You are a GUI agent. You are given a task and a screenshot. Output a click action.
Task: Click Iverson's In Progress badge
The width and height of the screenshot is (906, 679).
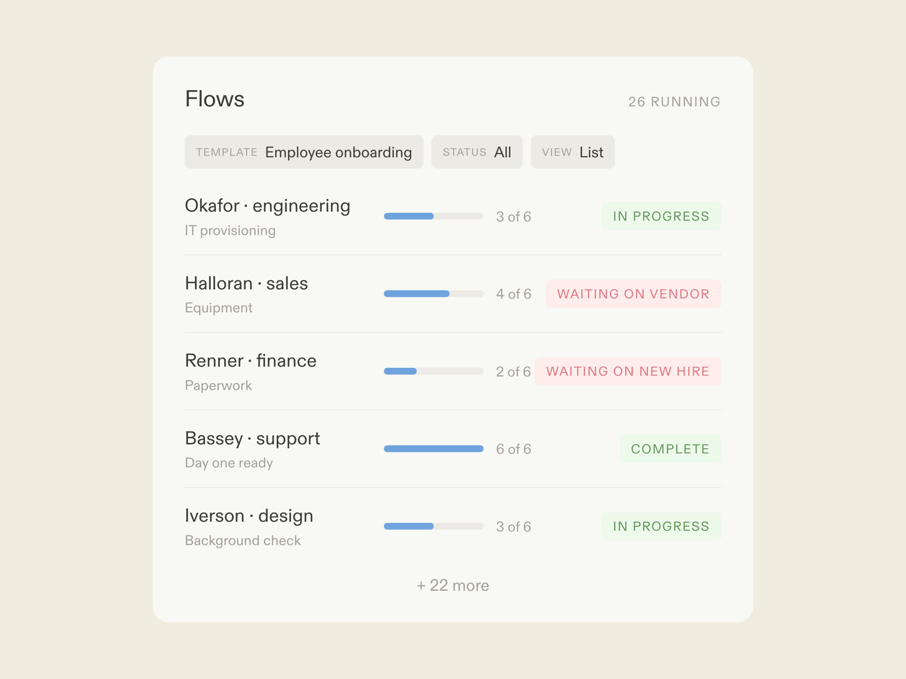661,526
